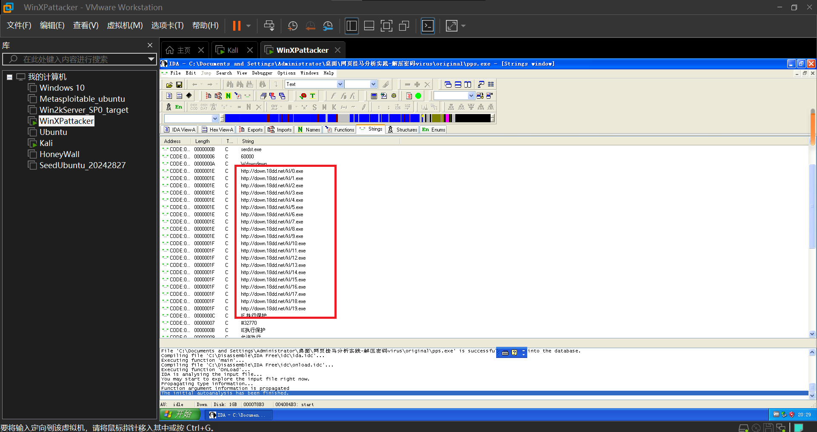Viewport: 817px width, 432px height.
Task: Take a VMware snapshot with clock icon
Action: [293, 26]
